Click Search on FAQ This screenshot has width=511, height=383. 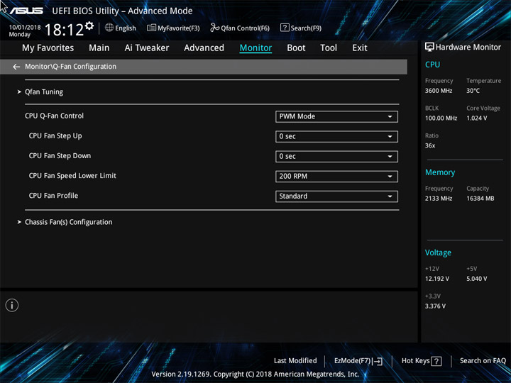click(483, 361)
